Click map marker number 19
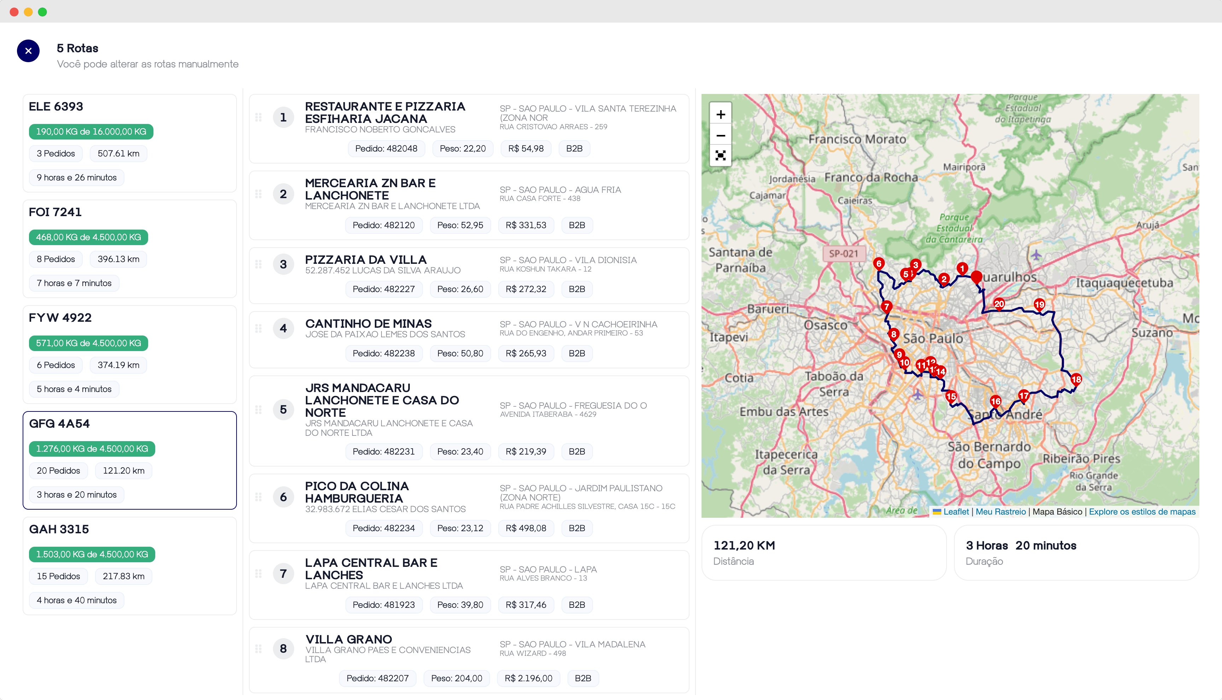 coord(1039,304)
